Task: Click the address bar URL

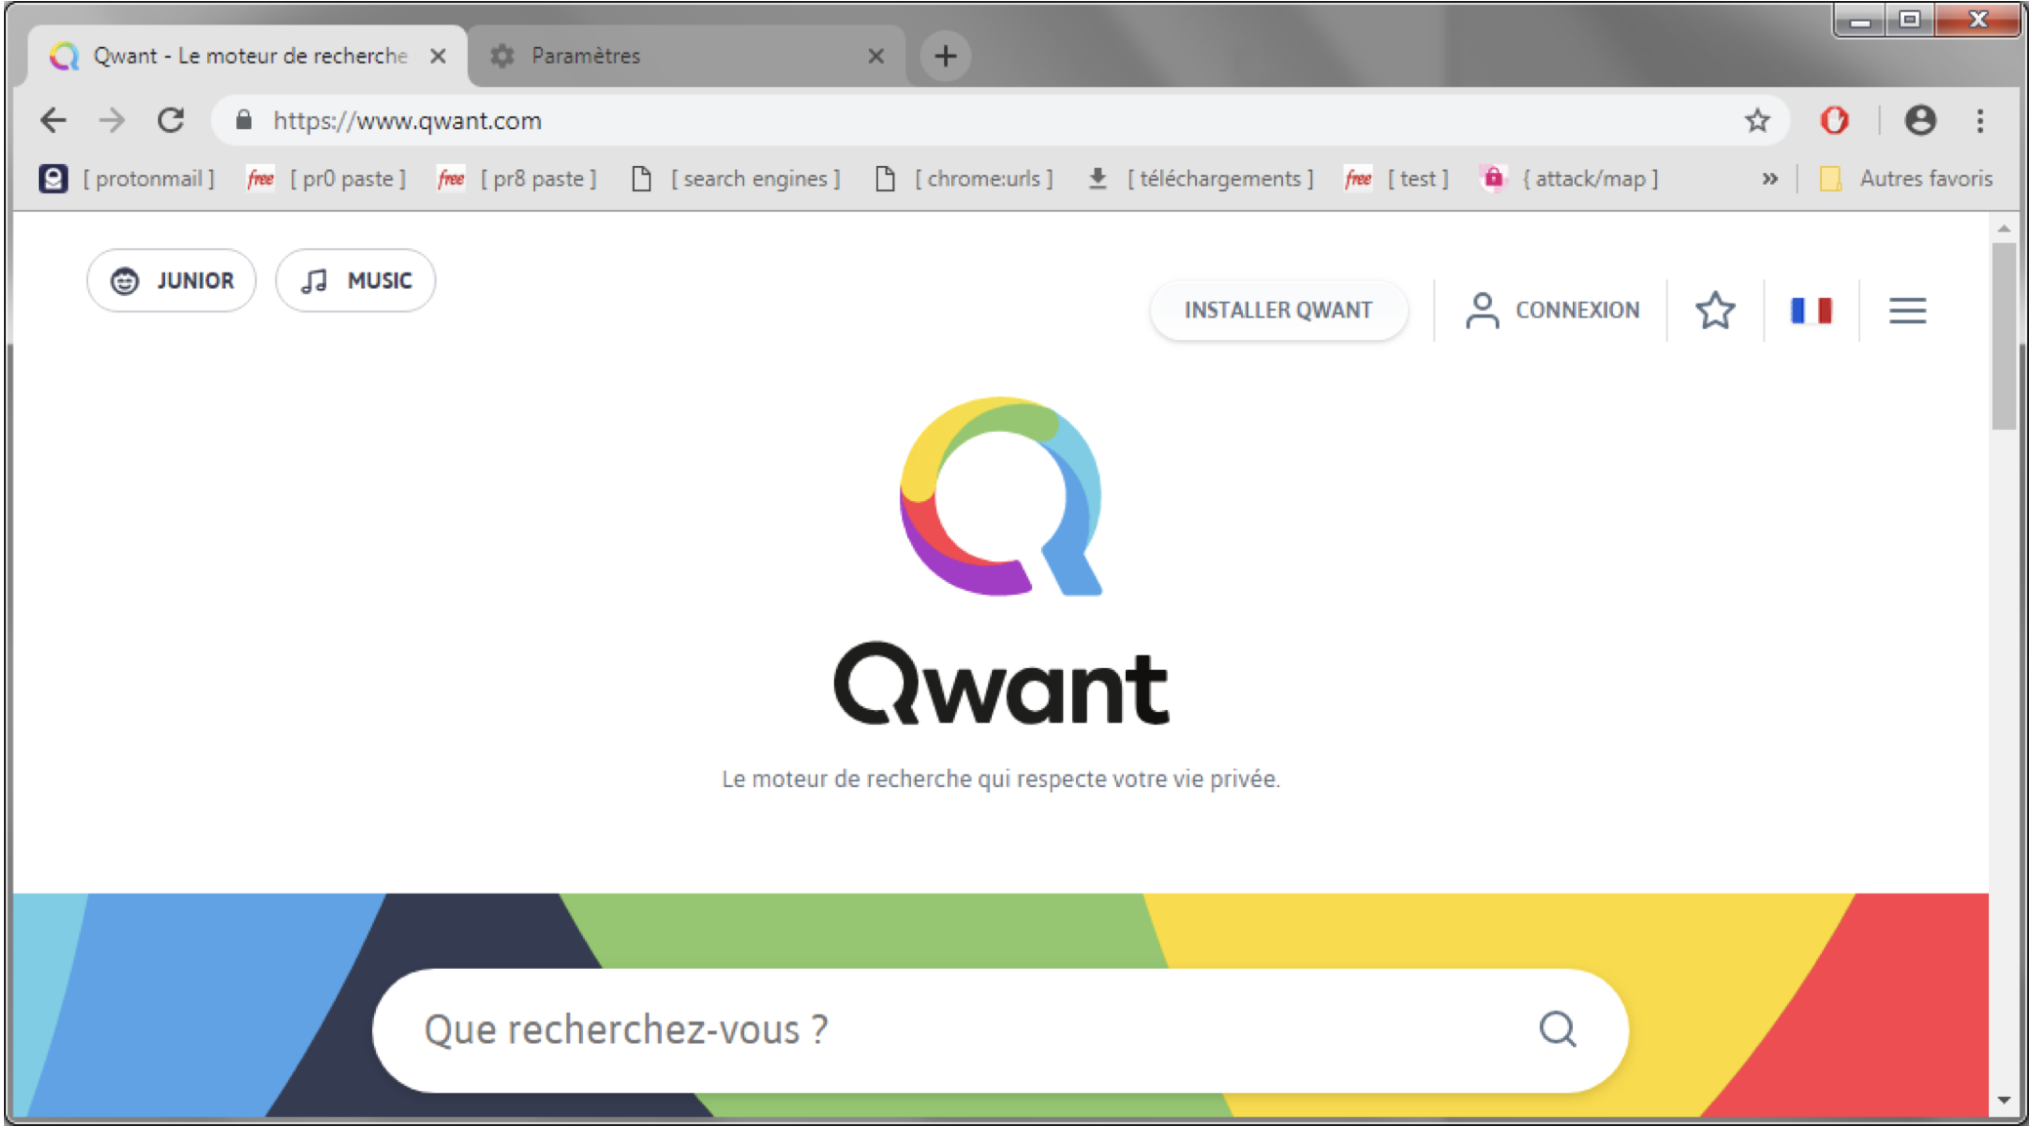Action: pos(407,120)
